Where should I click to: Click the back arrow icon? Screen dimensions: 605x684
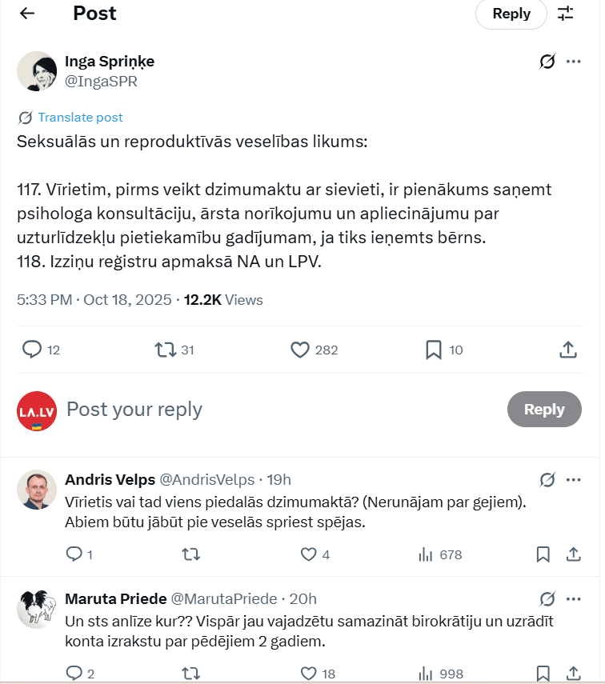[x=27, y=14]
